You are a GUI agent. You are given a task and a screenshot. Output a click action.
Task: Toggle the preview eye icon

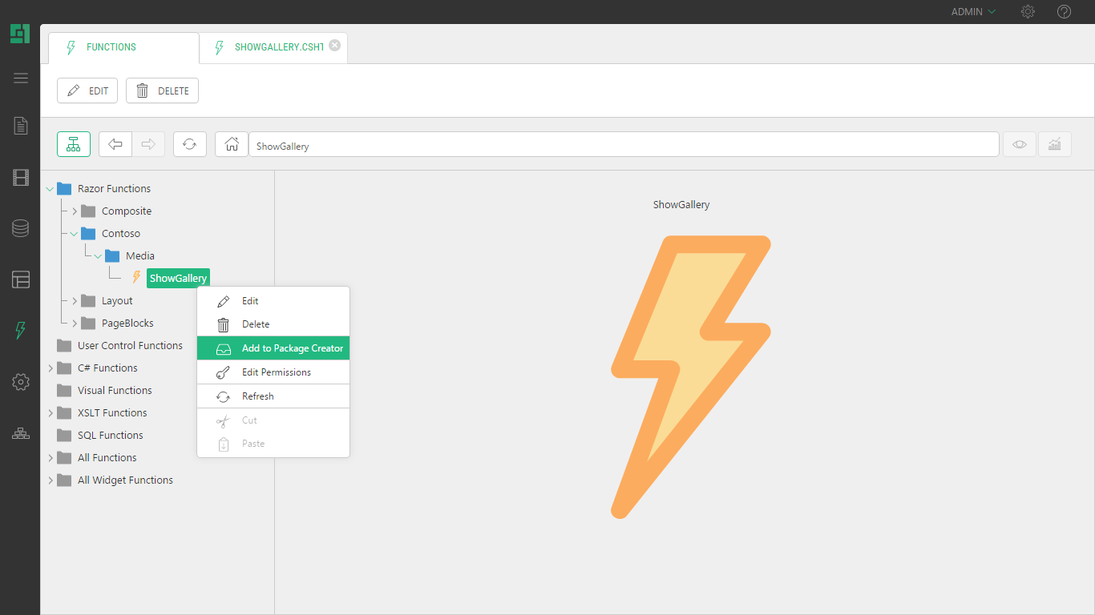[1019, 144]
